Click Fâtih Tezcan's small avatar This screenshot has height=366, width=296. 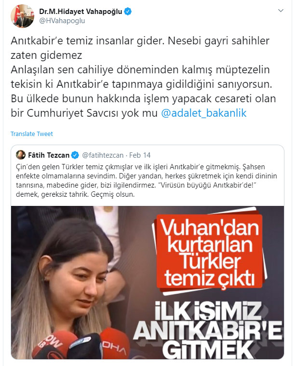(21, 155)
